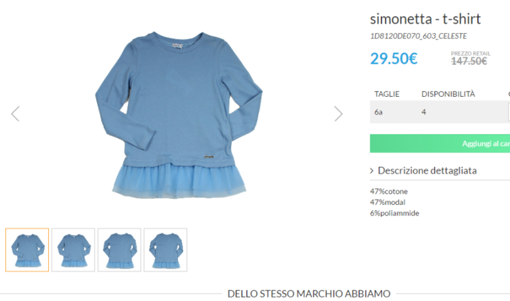Go to the previous product image arrow
The height and width of the screenshot is (301, 510).
click(x=15, y=113)
